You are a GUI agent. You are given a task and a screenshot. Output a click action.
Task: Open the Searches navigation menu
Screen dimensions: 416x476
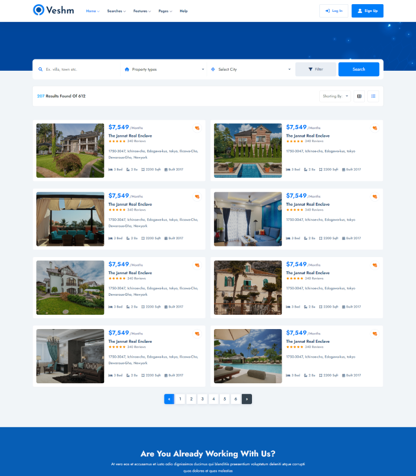click(x=116, y=11)
